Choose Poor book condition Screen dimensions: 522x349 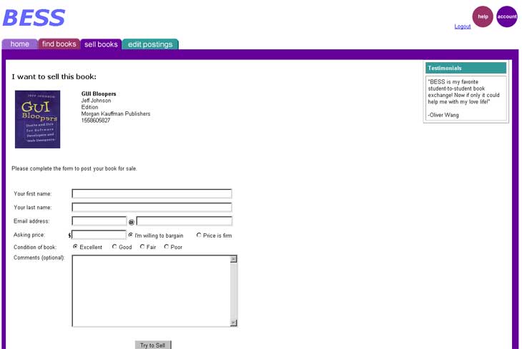(x=166, y=247)
